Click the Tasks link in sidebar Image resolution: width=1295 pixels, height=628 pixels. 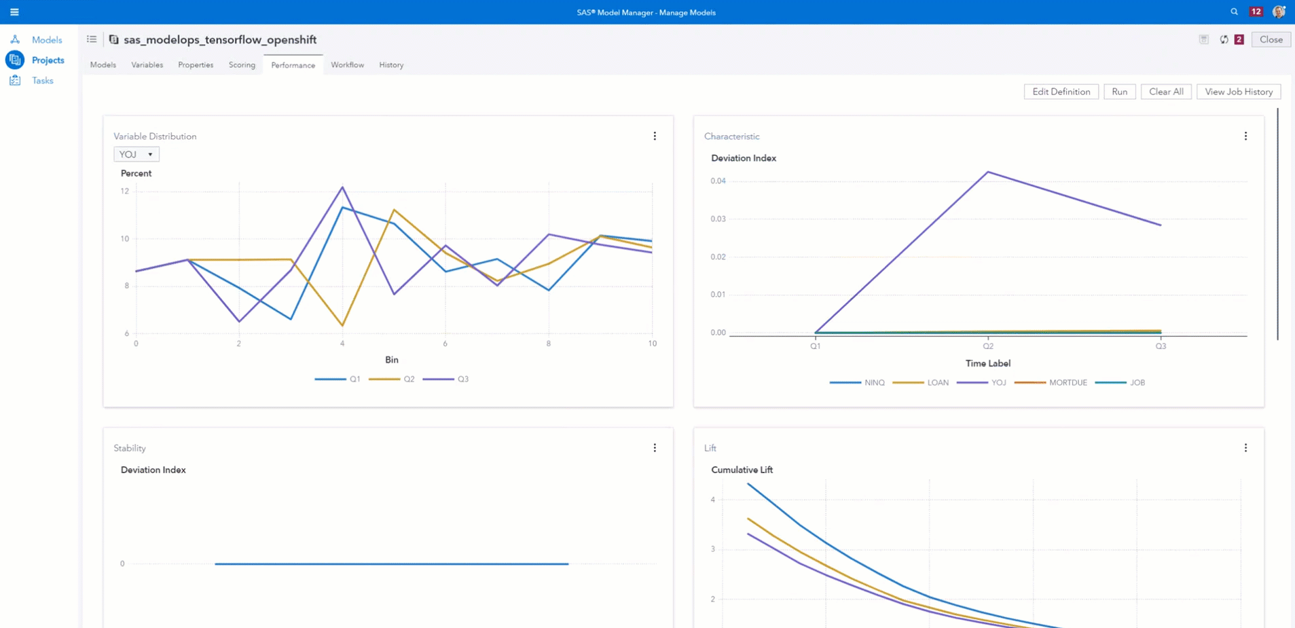(x=43, y=80)
